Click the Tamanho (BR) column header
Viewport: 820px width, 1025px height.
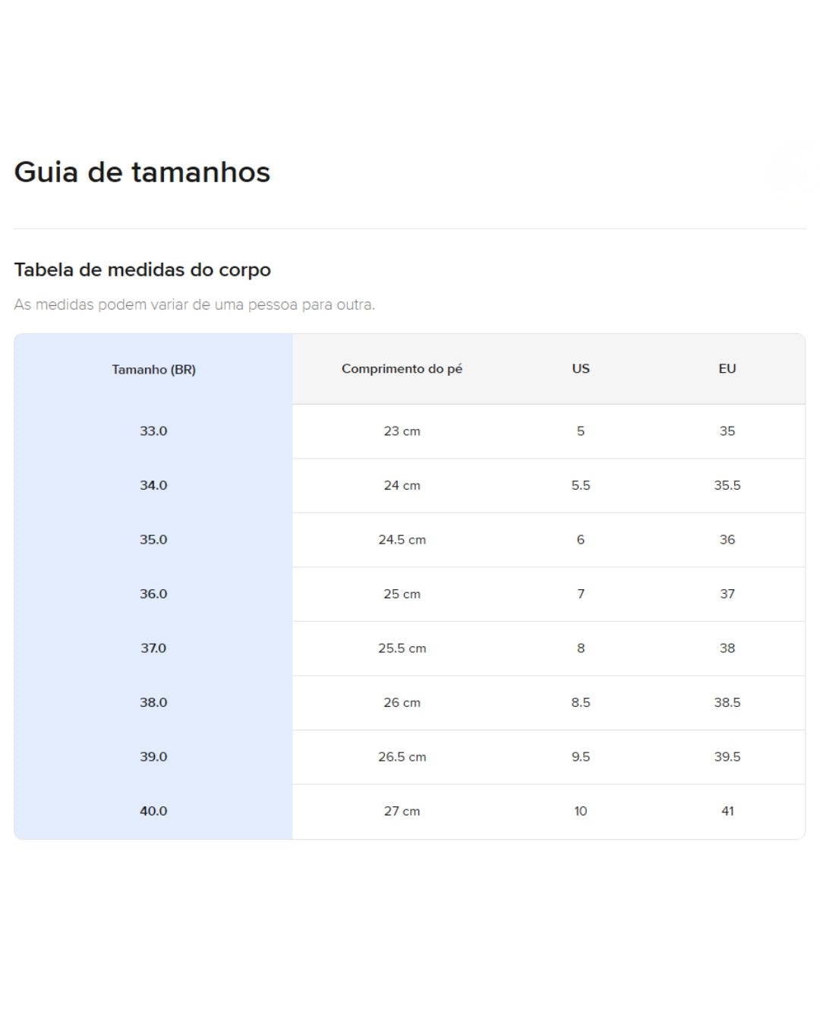point(153,370)
